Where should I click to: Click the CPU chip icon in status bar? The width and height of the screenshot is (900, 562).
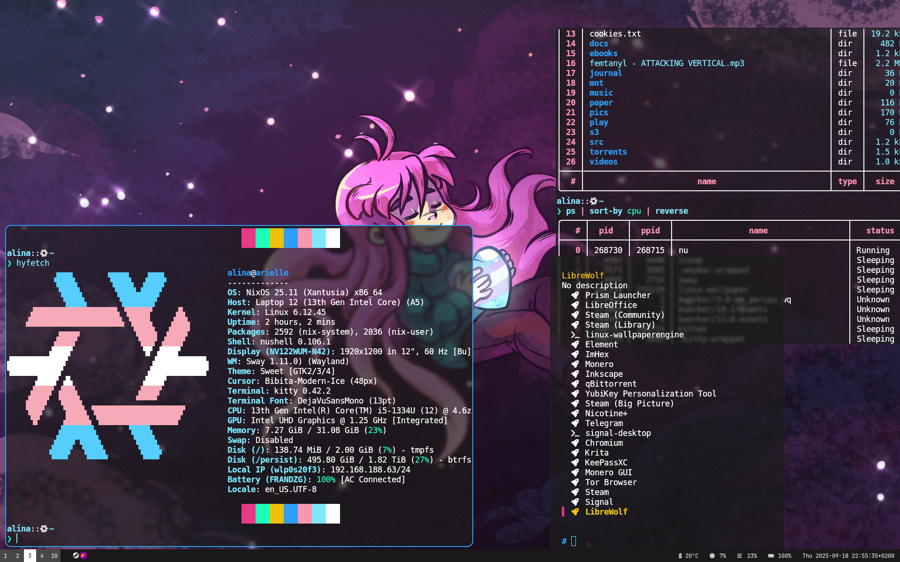[712, 556]
